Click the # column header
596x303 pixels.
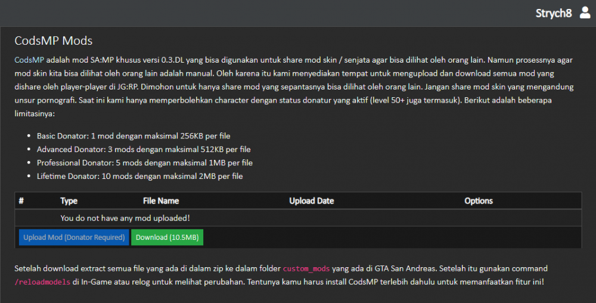pos(21,201)
